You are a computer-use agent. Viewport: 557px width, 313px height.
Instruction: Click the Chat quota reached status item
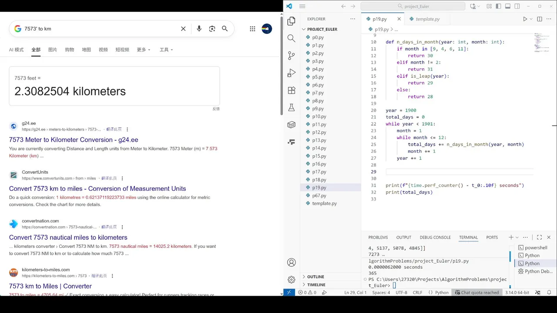pyautogui.click(x=476, y=293)
